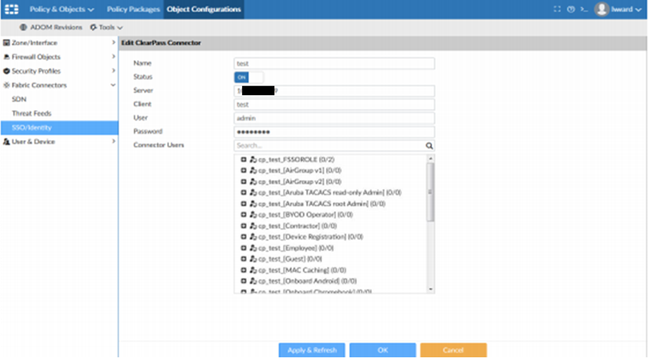Viewport: 648px width, 360px height.
Task: Click the user avatar icon
Action: coord(602,9)
